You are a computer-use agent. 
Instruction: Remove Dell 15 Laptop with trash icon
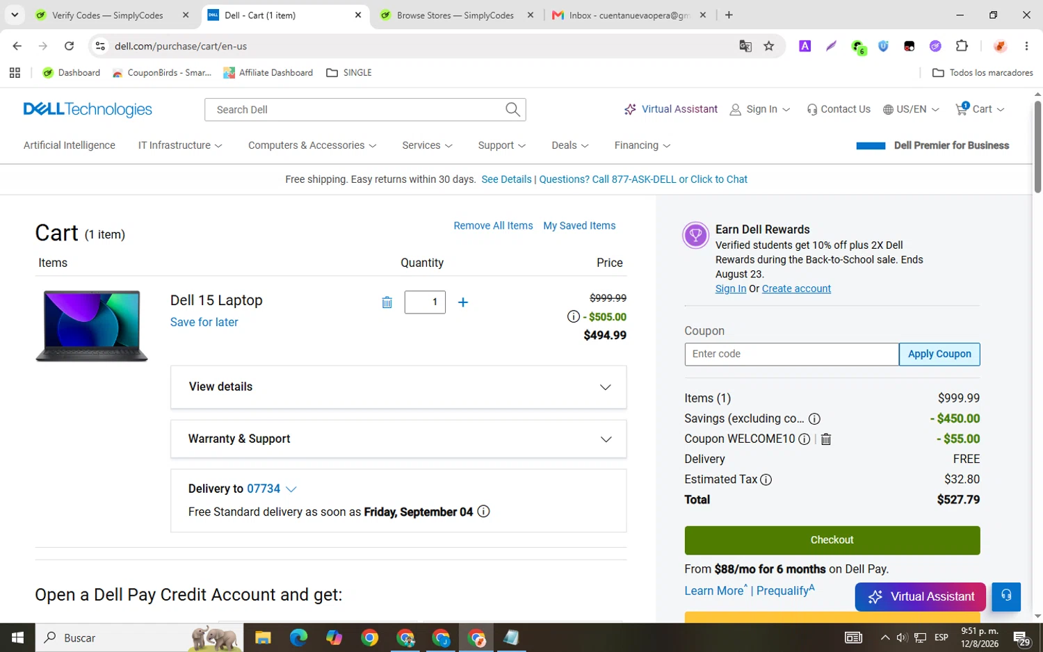387,302
